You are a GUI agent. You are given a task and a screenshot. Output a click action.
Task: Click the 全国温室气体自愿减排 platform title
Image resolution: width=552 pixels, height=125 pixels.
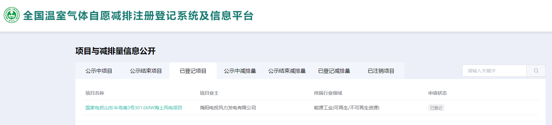coord(138,16)
